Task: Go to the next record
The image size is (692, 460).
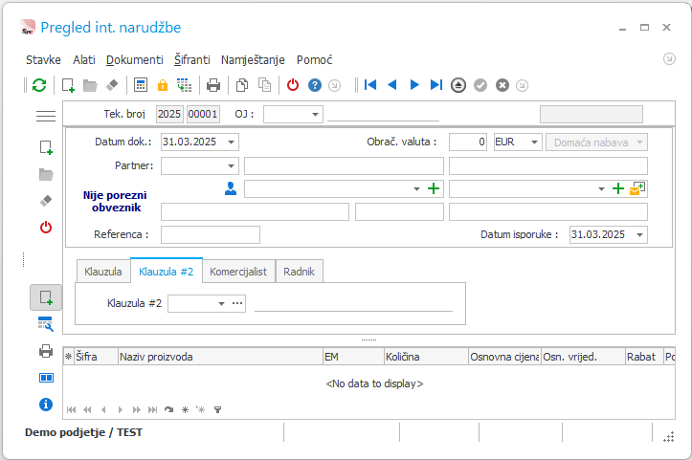Action: (414, 85)
